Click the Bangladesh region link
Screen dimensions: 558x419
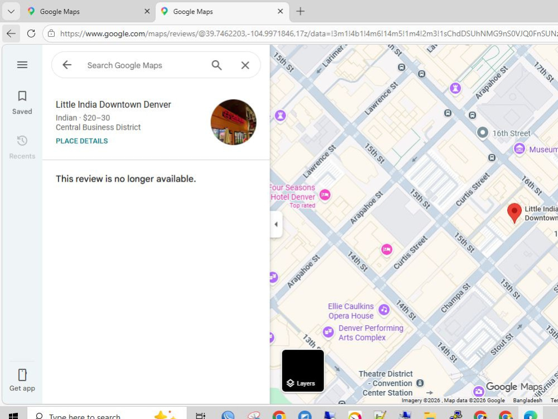[x=527, y=401]
